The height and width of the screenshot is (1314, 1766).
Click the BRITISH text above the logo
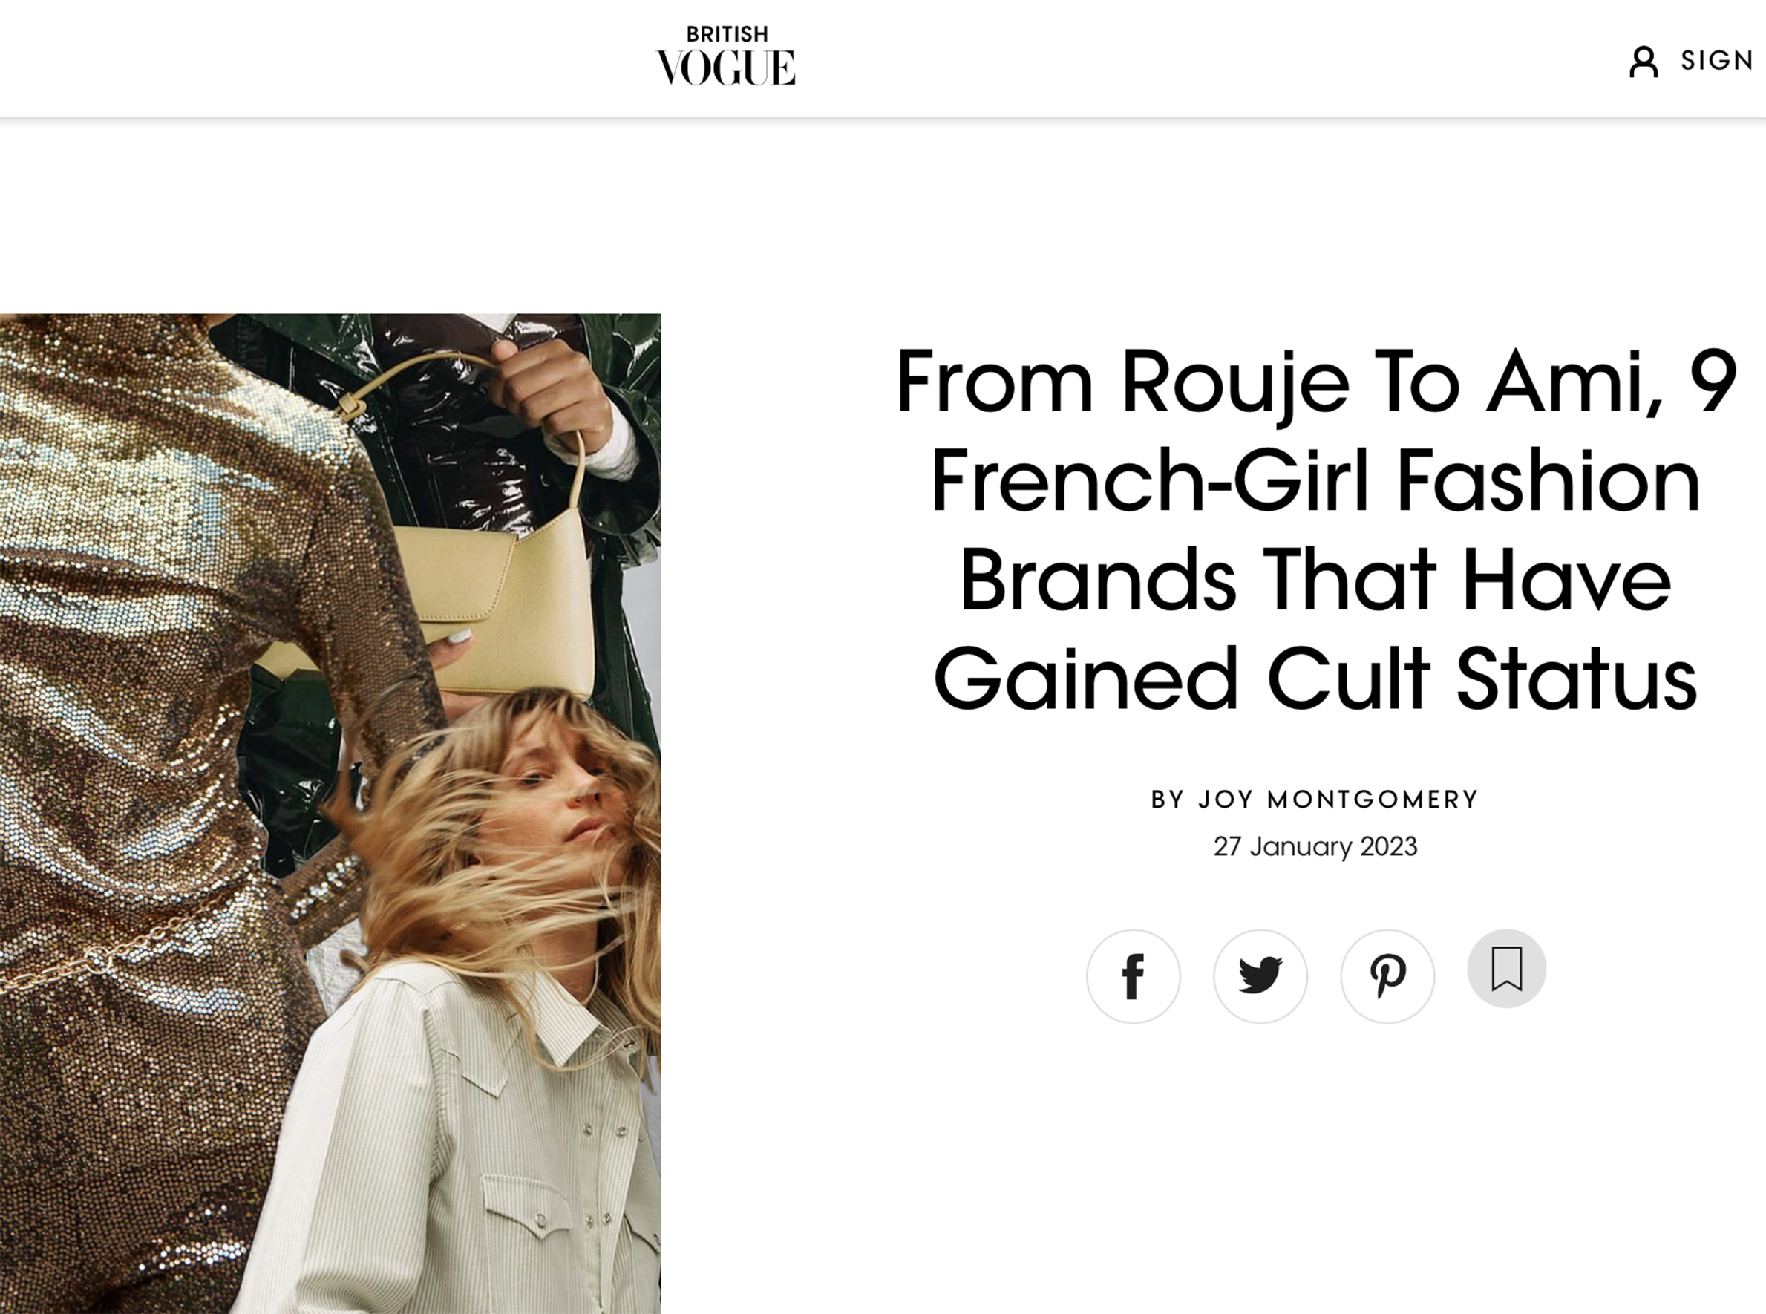727,34
